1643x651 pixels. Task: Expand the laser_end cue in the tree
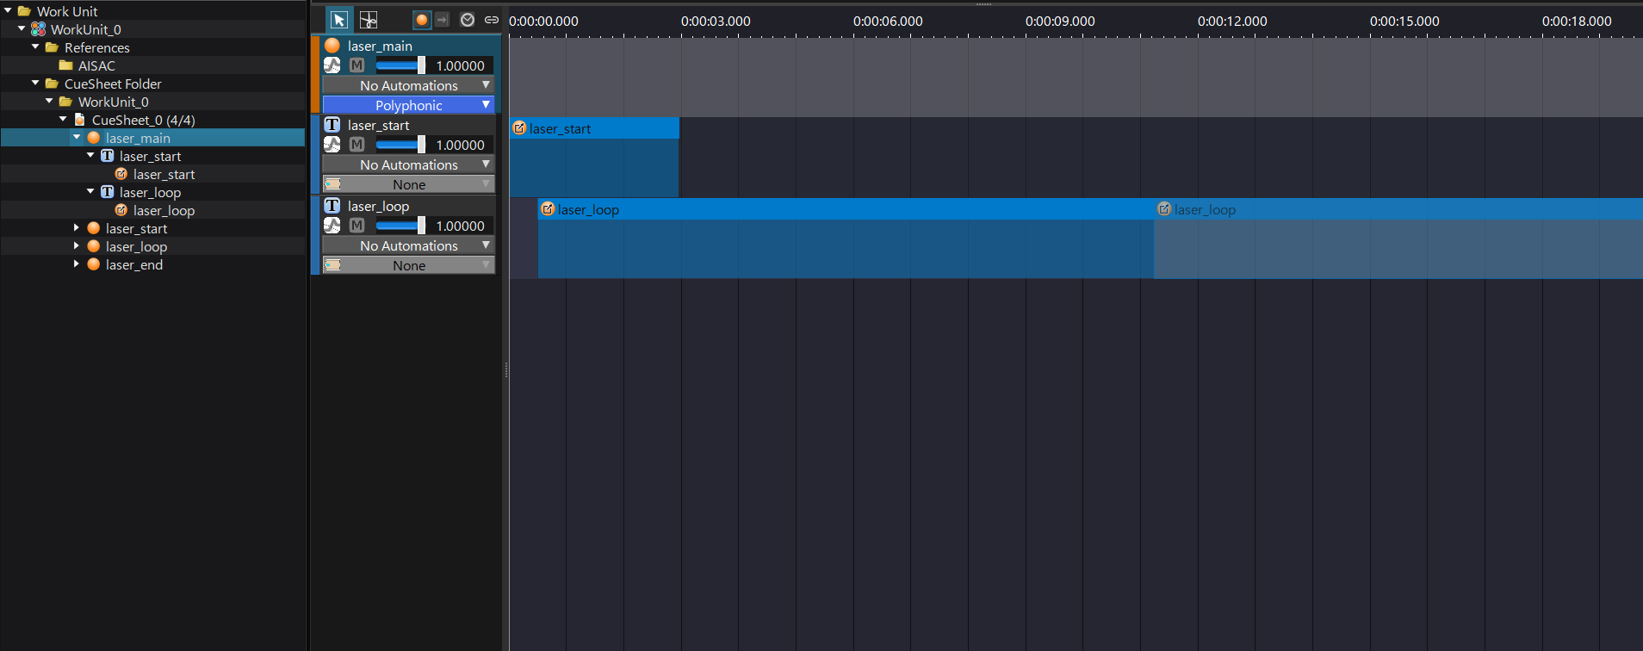click(77, 264)
